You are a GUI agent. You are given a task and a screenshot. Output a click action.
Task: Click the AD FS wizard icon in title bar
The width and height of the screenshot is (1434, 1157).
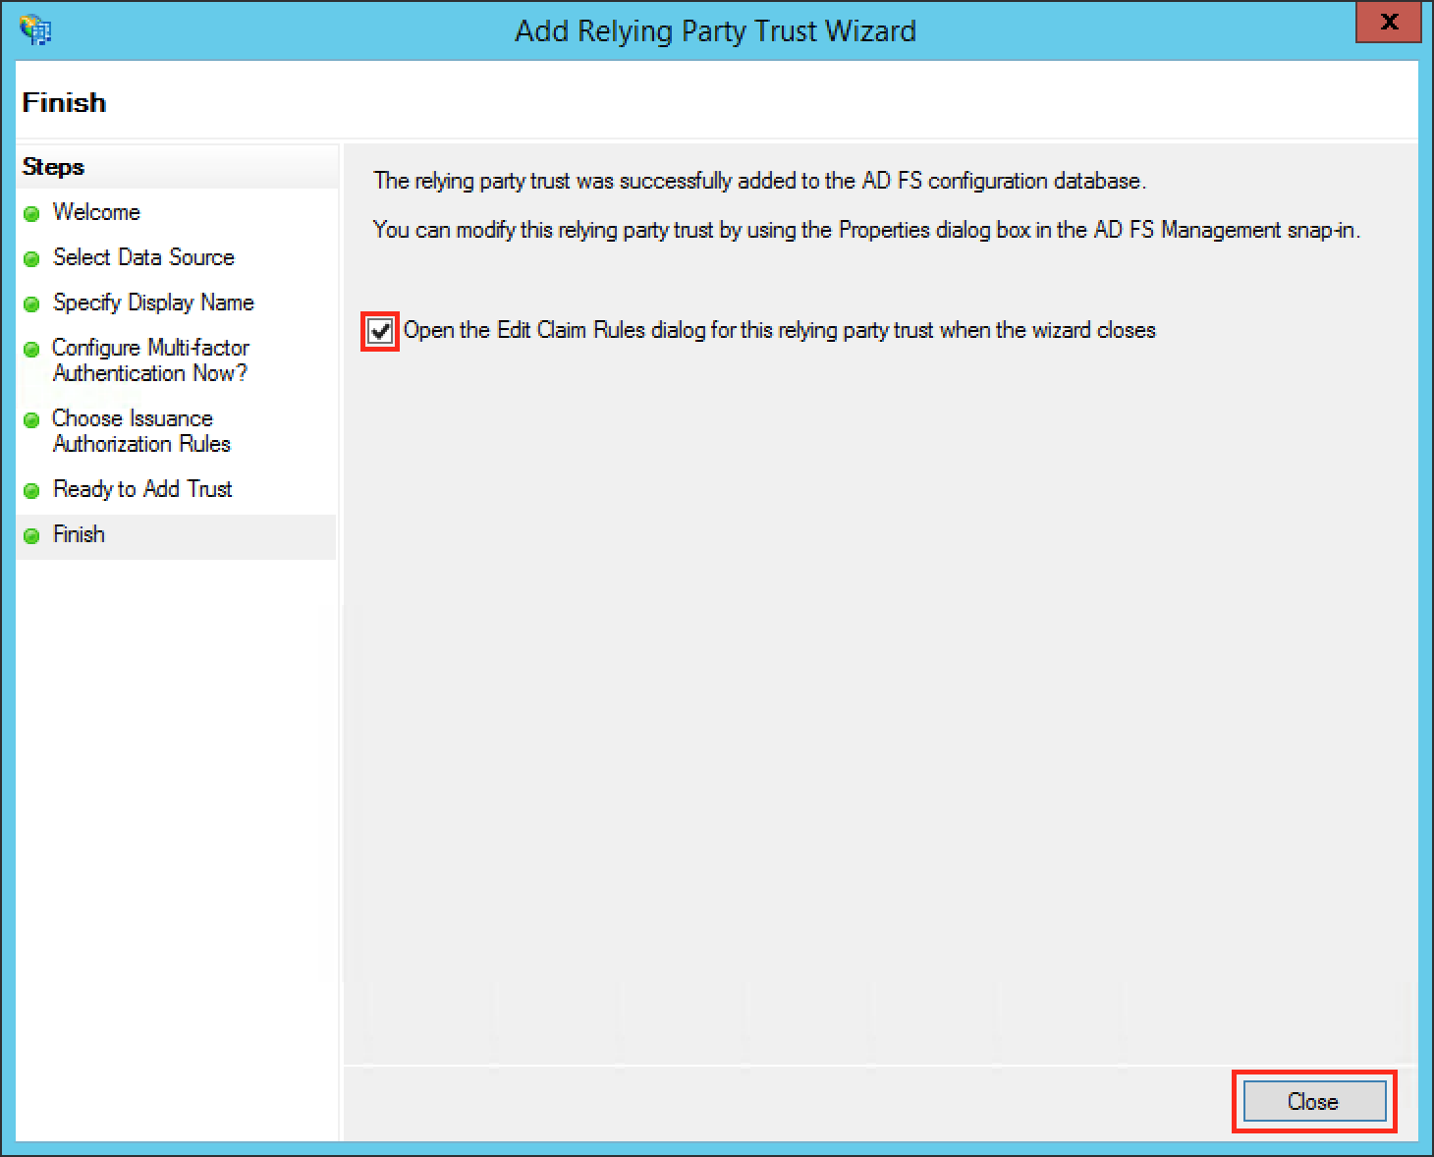point(35,30)
